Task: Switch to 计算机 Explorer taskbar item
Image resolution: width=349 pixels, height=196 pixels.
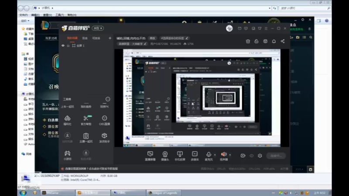Action: click(128, 193)
